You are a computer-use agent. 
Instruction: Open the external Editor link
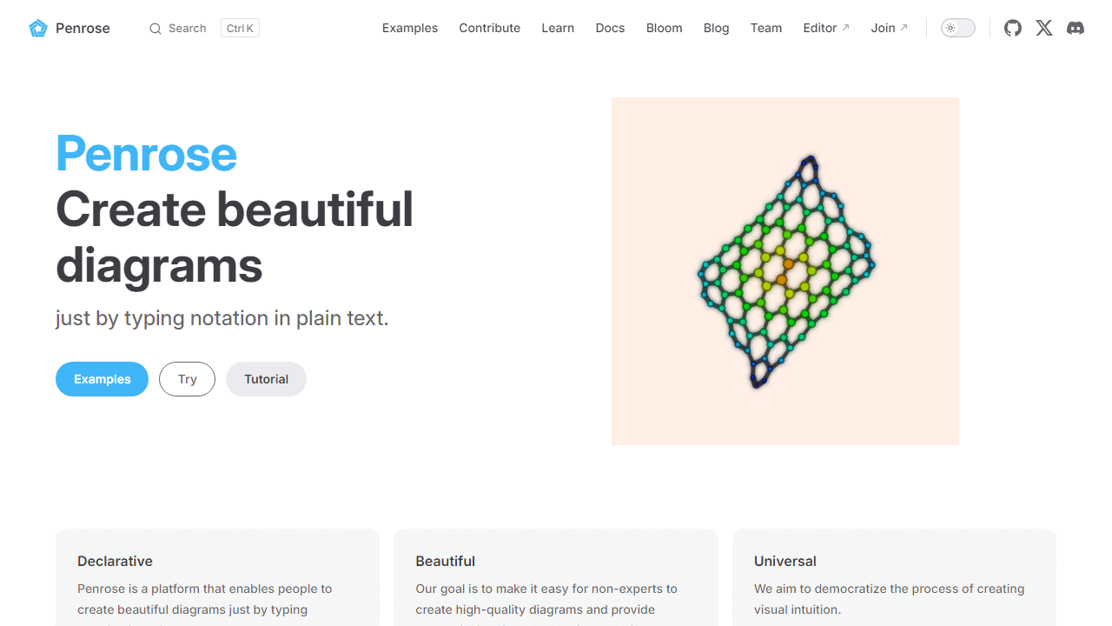(826, 28)
